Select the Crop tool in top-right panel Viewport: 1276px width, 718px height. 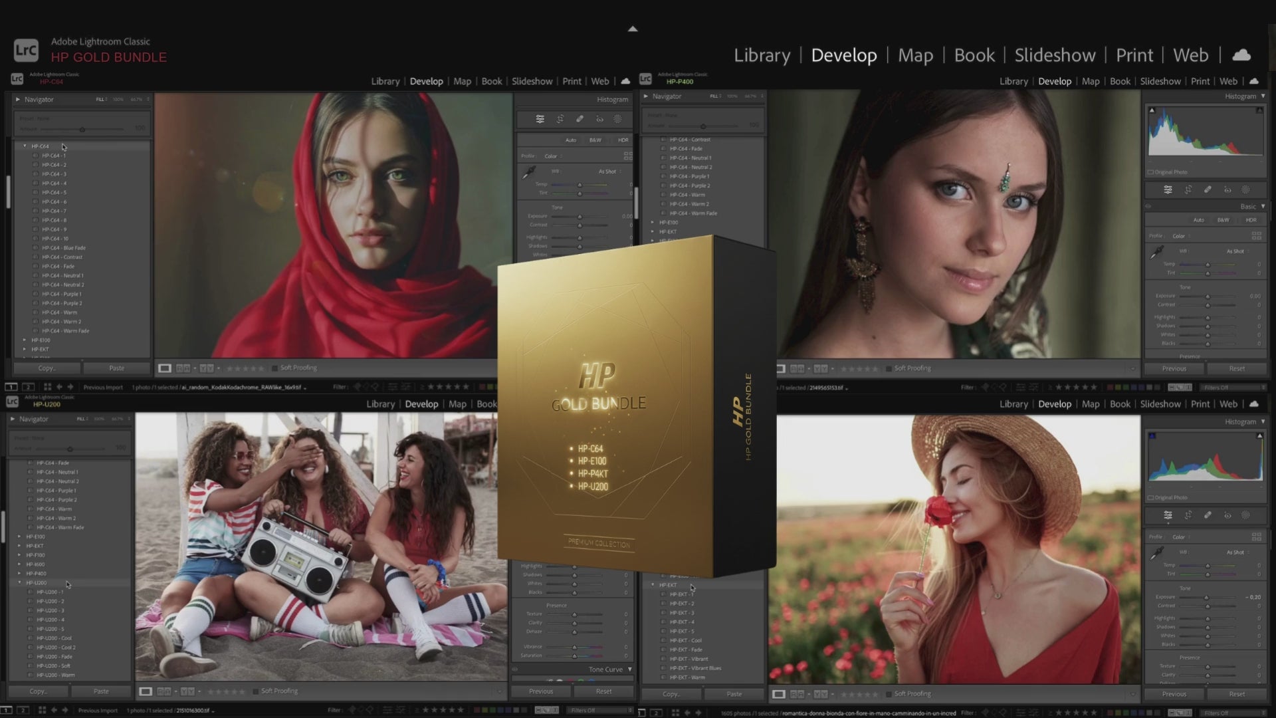click(1188, 189)
